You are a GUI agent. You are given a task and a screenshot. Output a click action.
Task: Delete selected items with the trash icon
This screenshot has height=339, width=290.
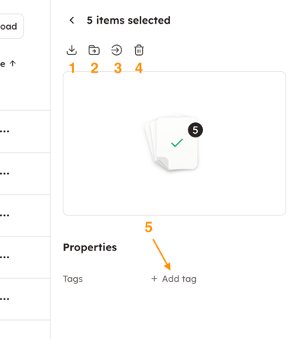click(x=139, y=50)
